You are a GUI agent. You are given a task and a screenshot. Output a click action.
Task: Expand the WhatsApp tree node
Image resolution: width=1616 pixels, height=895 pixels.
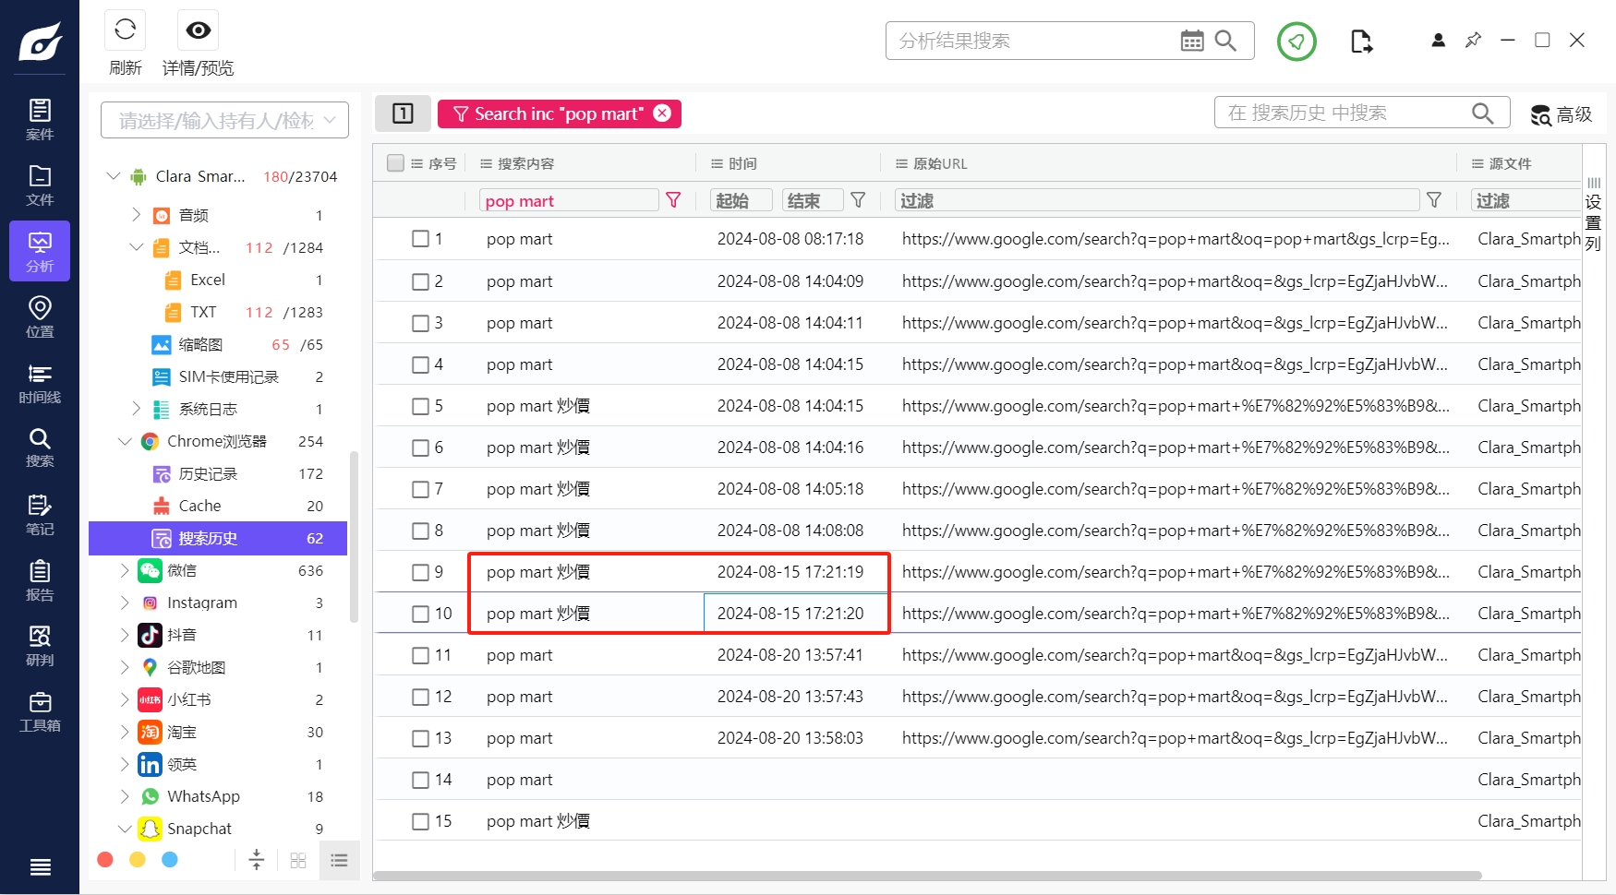click(x=125, y=796)
